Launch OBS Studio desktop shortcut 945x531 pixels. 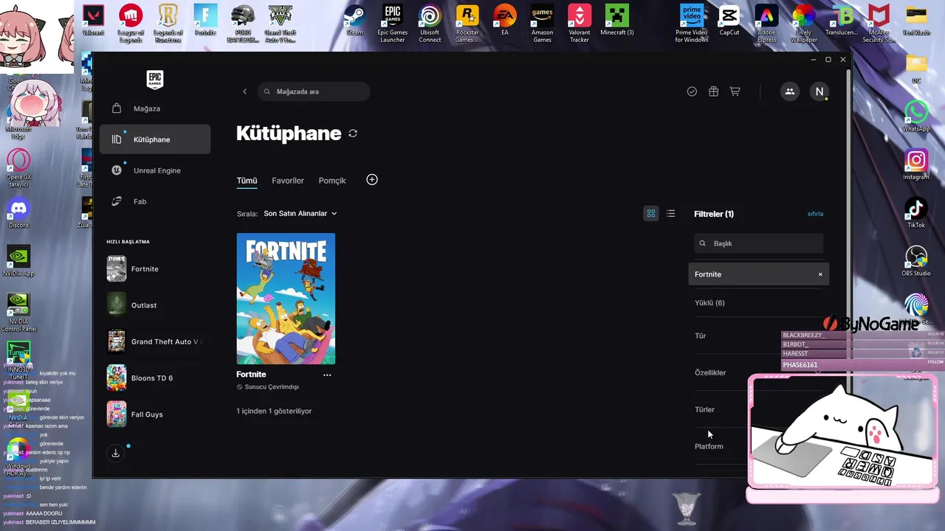(916, 261)
